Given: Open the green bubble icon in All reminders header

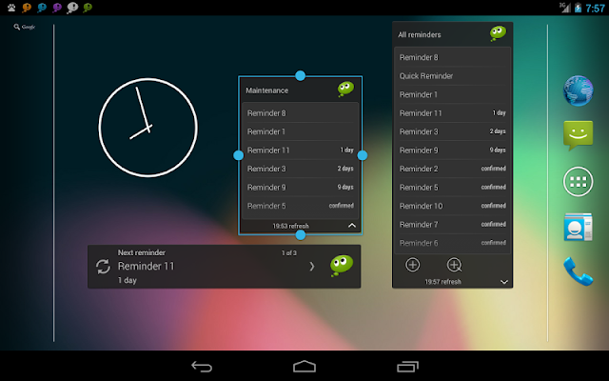Looking at the screenshot, I should (498, 33).
